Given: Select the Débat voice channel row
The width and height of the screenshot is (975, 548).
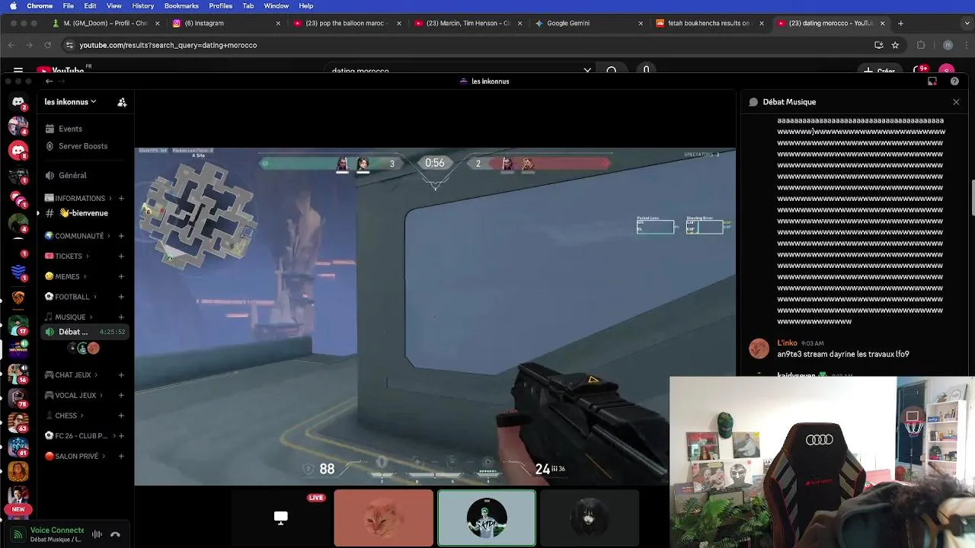Looking at the screenshot, I should click(x=86, y=332).
